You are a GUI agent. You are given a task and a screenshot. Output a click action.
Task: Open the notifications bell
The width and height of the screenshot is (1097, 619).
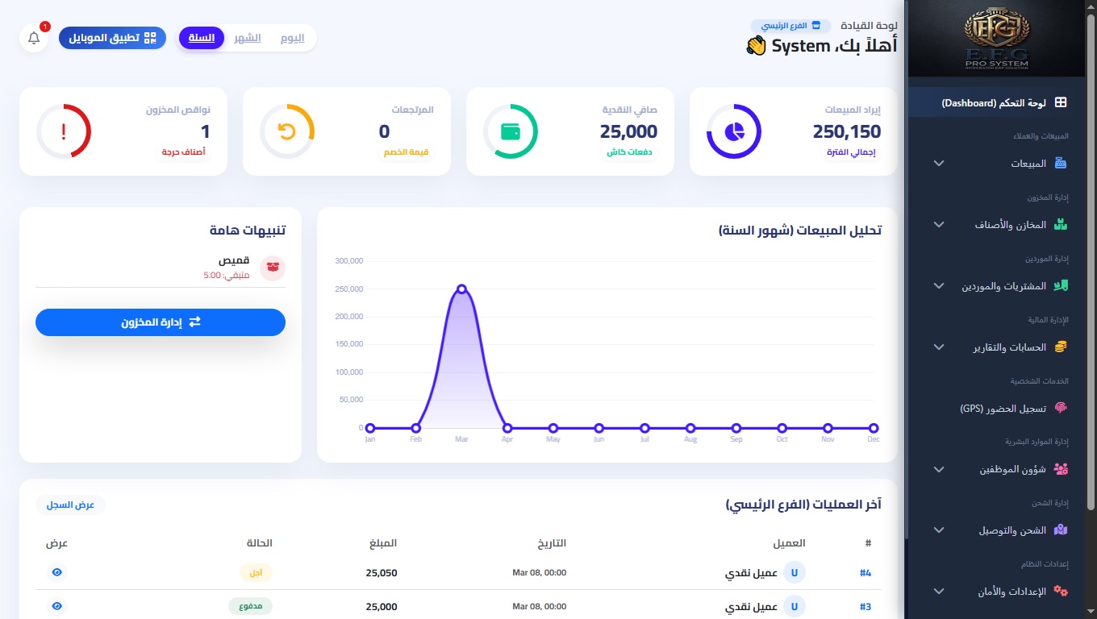coord(33,37)
